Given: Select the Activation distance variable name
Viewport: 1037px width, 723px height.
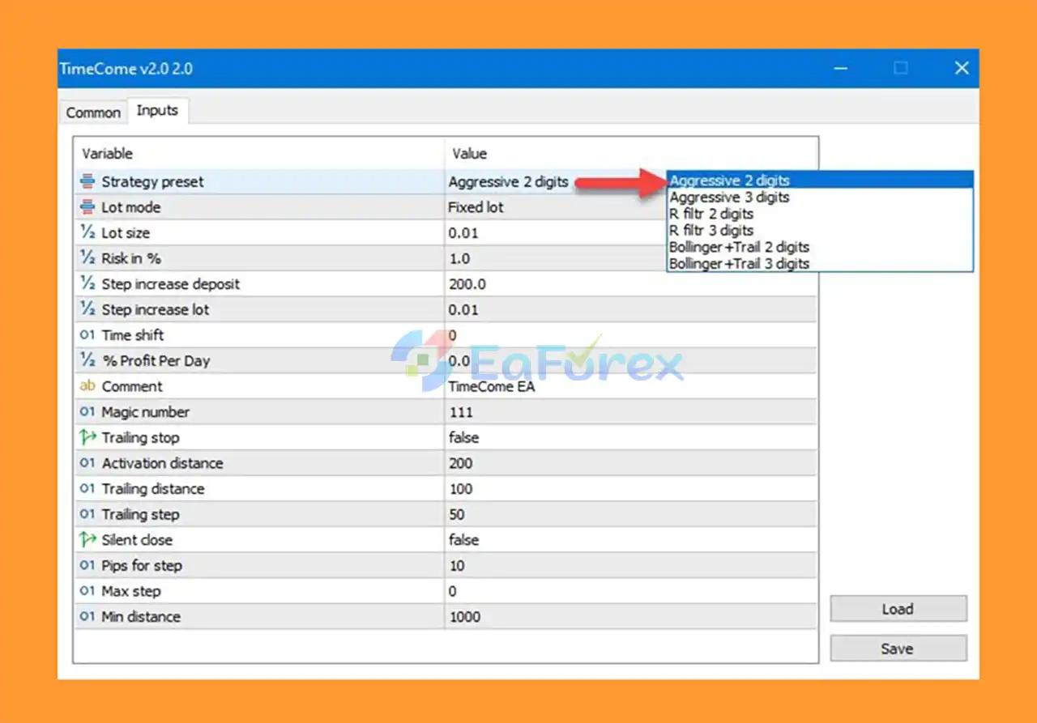Looking at the screenshot, I should (x=162, y=463).
